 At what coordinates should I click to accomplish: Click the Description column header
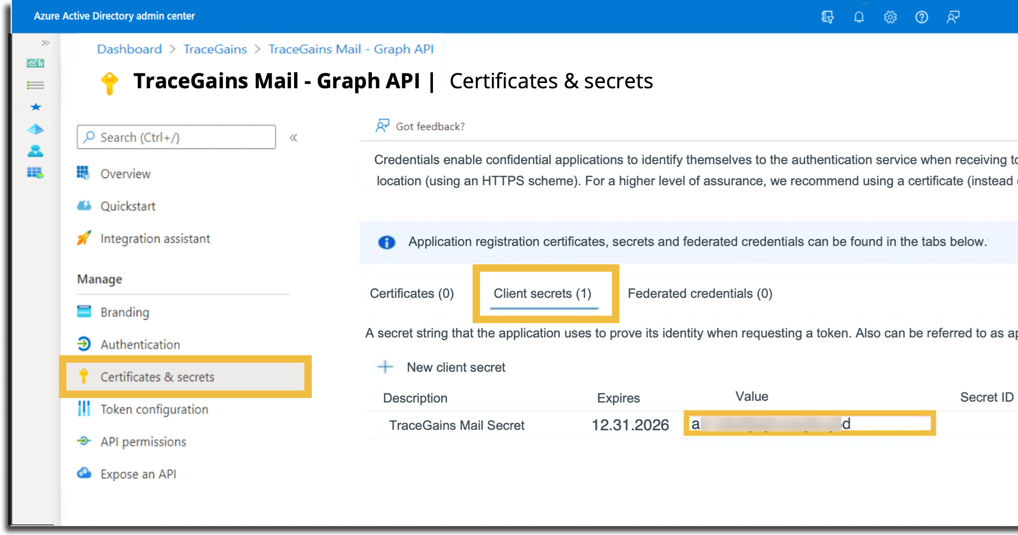pyautogui.click(x=415, y=399)
